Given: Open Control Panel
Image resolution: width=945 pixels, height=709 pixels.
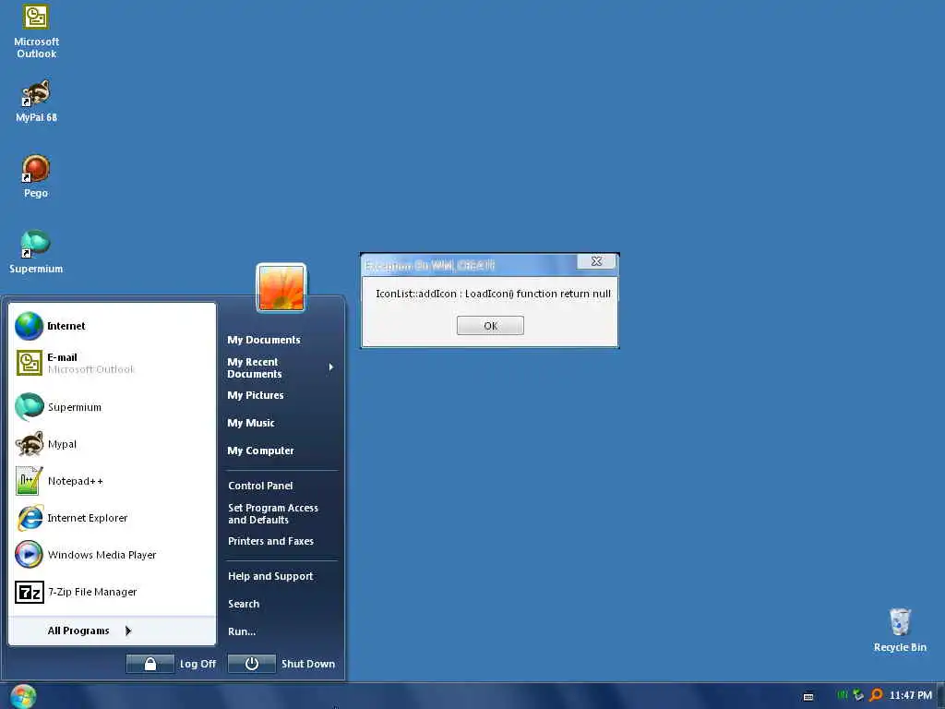Looking at the screenshot, I should pos(260,486).
